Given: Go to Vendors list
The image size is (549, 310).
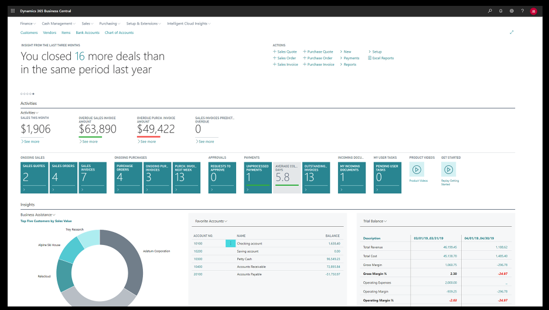Looking at the screenshot, I should click(x=49, y=33).
